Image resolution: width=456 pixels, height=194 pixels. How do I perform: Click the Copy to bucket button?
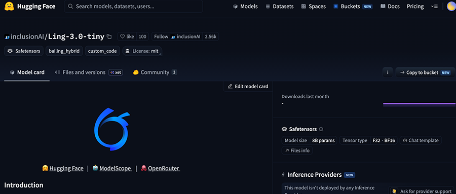pos(425,72)
